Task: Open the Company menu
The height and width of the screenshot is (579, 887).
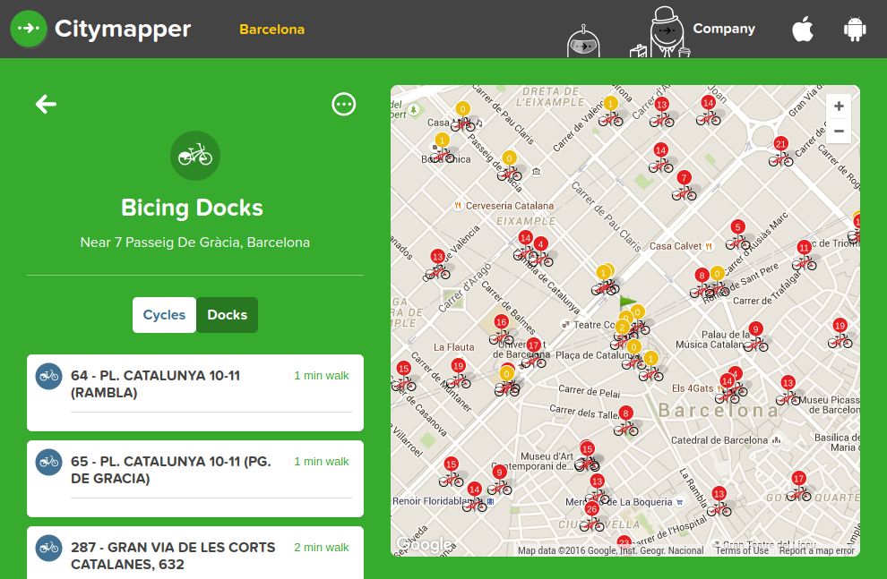Action: (x=724, y=29)
